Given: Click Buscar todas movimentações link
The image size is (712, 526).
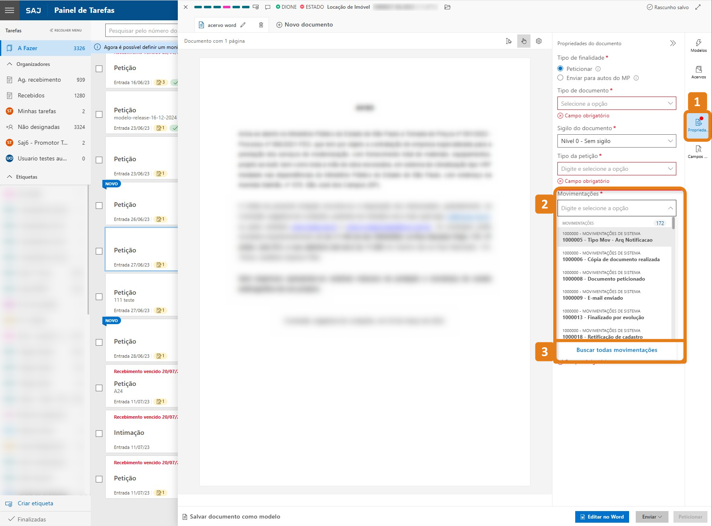Looking at the screenshot, I should [x=616, y=350].
